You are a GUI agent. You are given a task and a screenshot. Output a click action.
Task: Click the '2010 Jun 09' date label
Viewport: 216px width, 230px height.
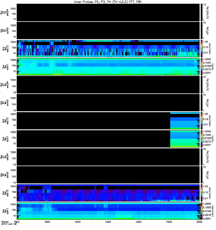[9, 224]
